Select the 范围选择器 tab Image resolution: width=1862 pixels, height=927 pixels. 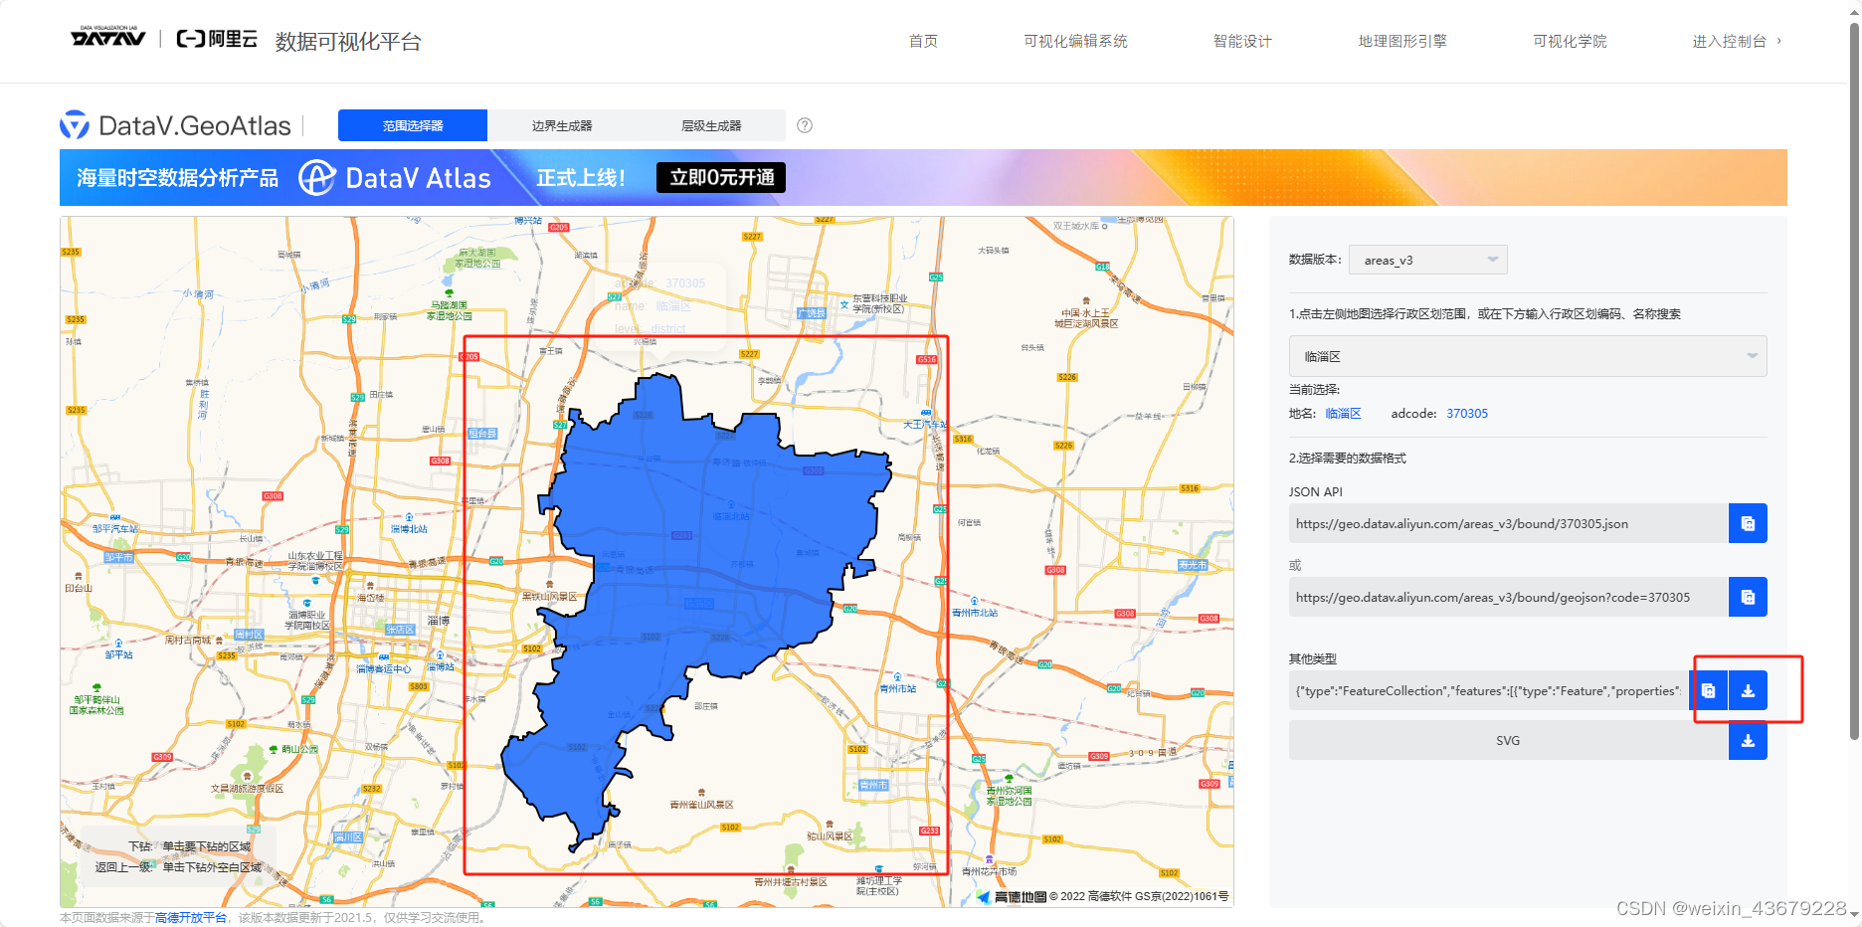tap(413, 125)
